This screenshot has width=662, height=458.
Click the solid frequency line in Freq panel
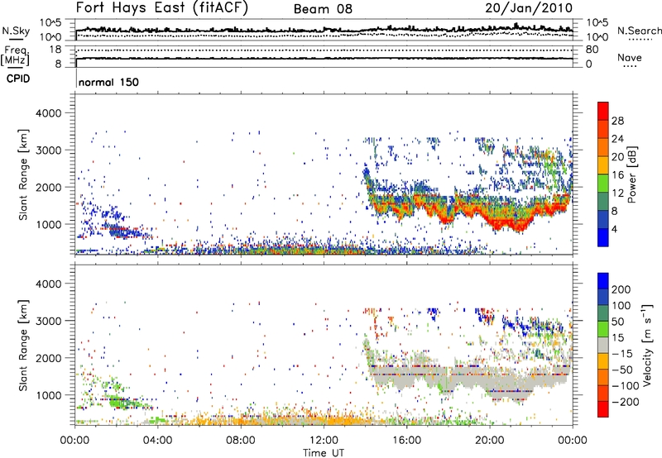[324, 58]
